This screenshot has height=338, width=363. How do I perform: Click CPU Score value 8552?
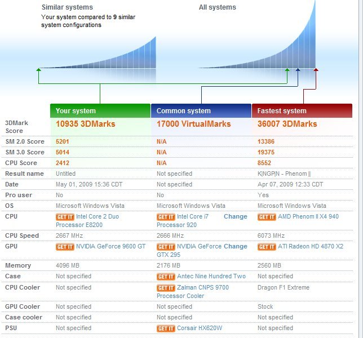tap(264, 163)
